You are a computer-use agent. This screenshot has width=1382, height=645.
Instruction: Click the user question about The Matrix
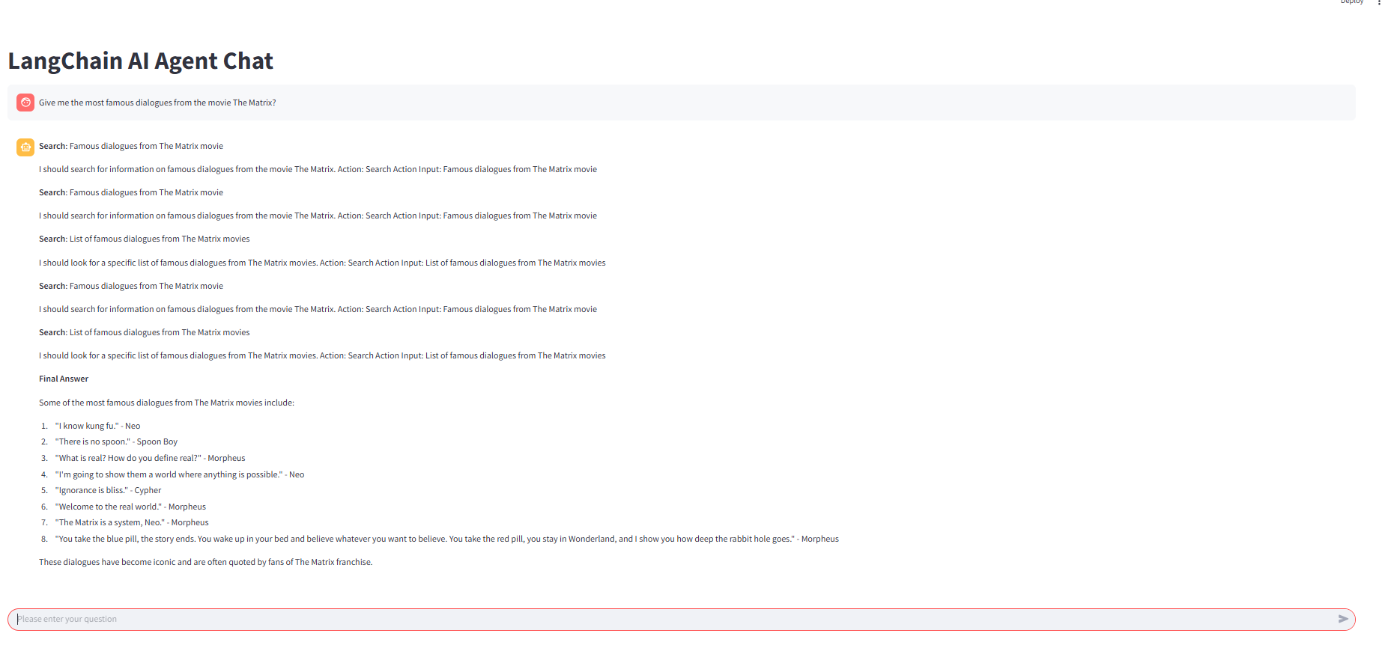[x=157, y=103]
